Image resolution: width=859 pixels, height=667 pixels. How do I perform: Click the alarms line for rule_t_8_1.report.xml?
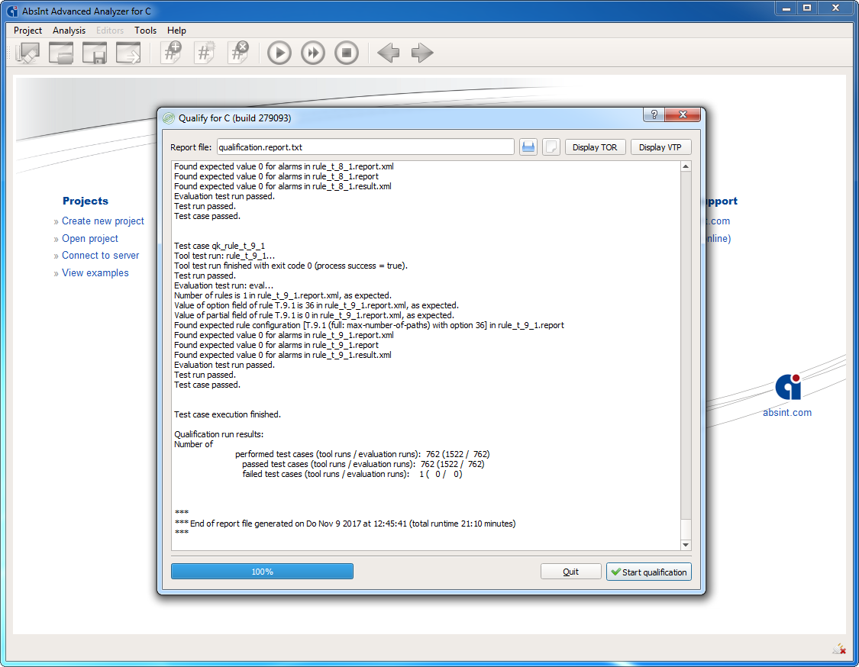pyautogui.click(x=284, y=166)
